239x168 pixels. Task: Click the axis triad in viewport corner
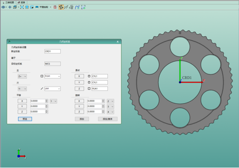[21, 154]
